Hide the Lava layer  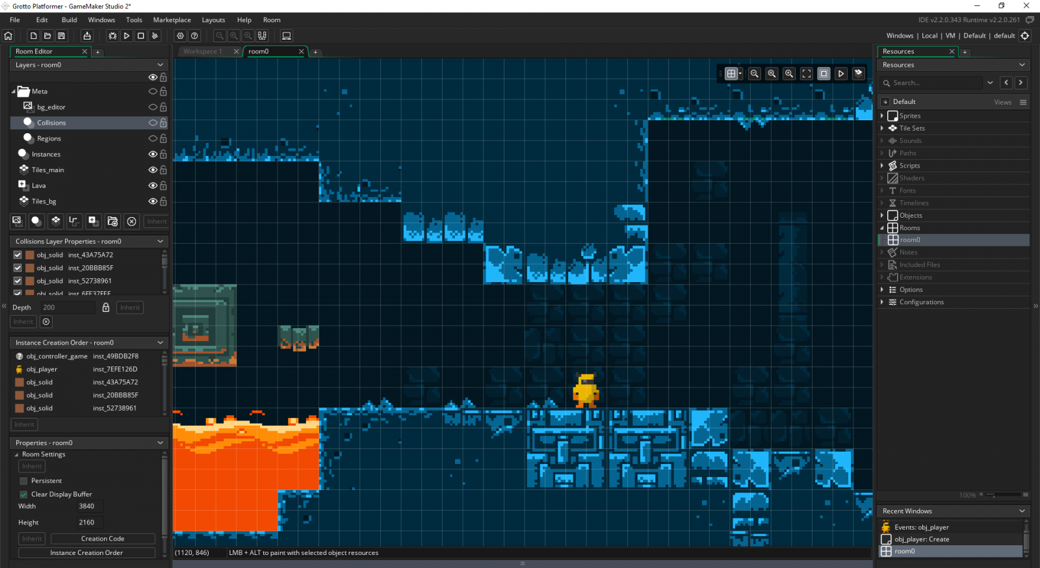tap(153, 185)
